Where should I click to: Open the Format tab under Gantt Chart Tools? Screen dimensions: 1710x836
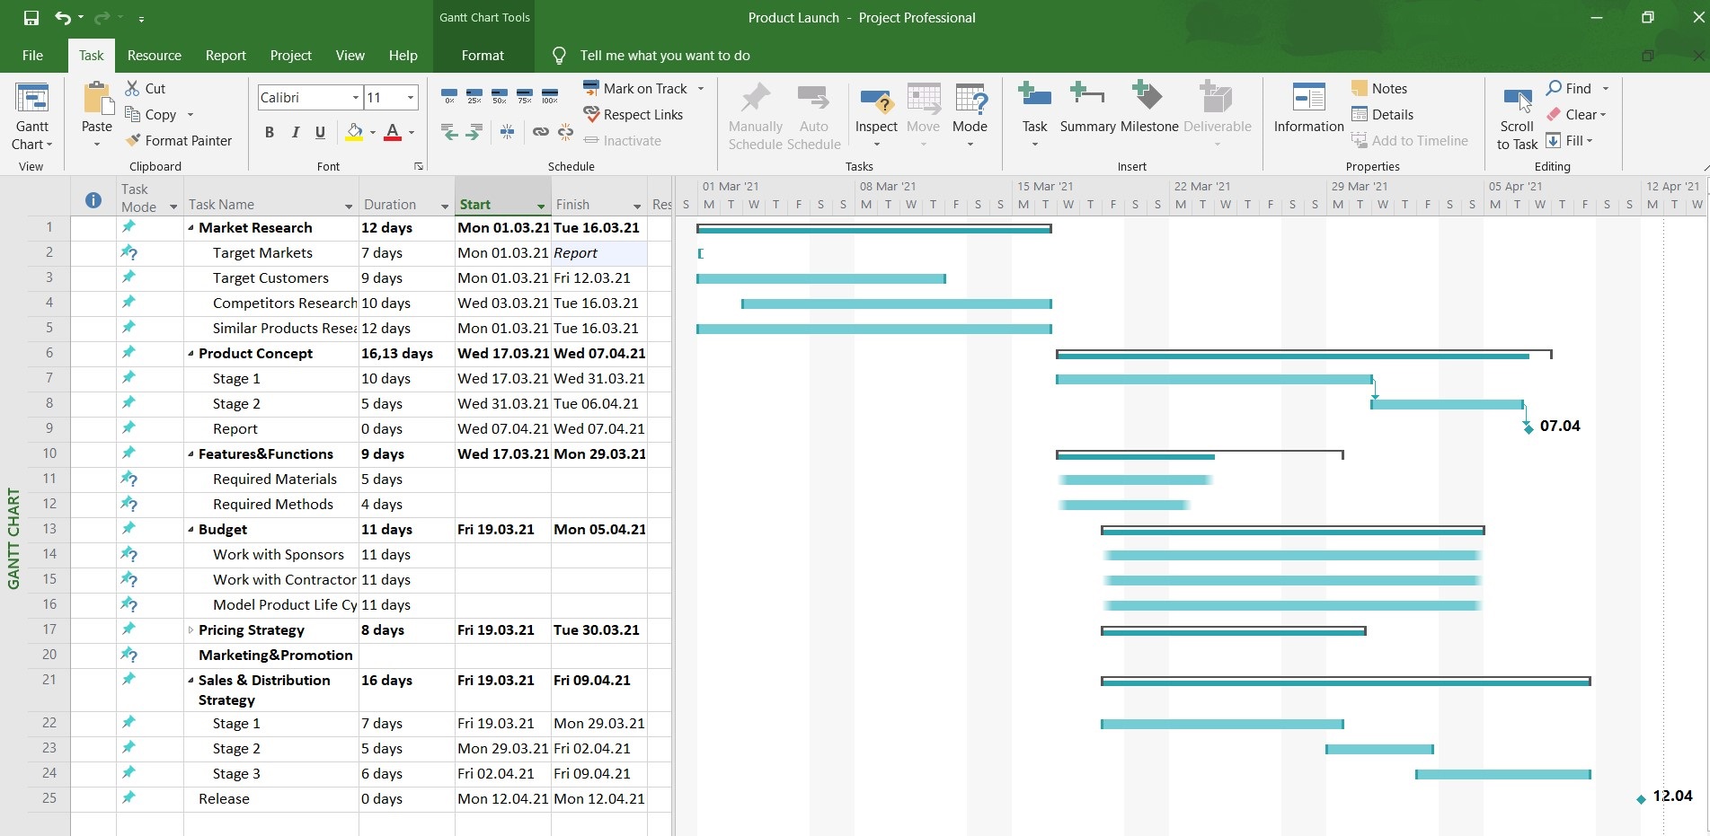tap(483, 55)
